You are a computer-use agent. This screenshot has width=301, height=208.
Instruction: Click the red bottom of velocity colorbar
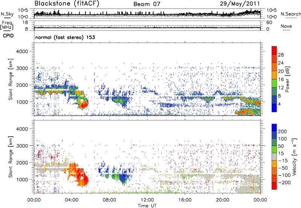[274, 186]
